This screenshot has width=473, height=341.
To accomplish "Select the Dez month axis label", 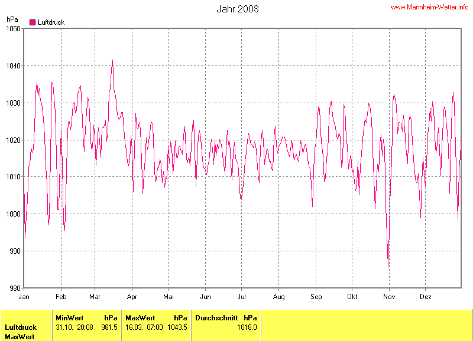I will [x=426, y=296].
